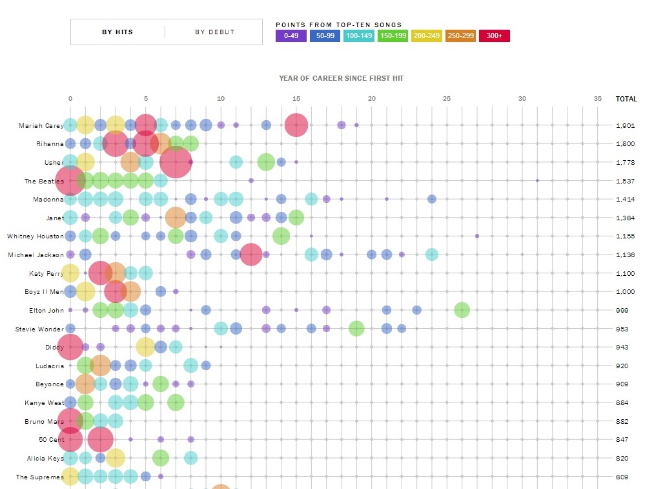The height and width of the screenshot is (489, 654).
Task: Switch to the BY DEBUT view
Action: pyautogui.click(x=214, y=32)
